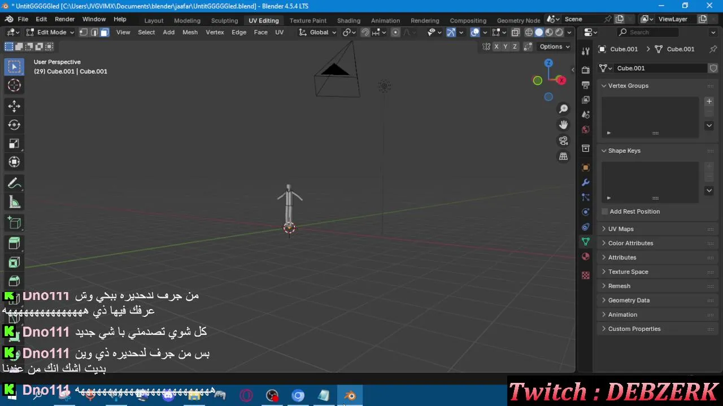Enable the Add Rest Position checkbox
Image resolution: width=723 pixels, height=406 pixels.
click(604, 211)
